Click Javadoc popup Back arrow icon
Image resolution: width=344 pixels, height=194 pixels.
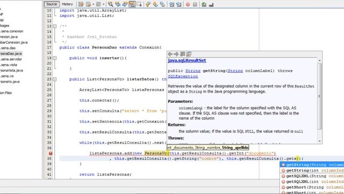pos(170,54)
